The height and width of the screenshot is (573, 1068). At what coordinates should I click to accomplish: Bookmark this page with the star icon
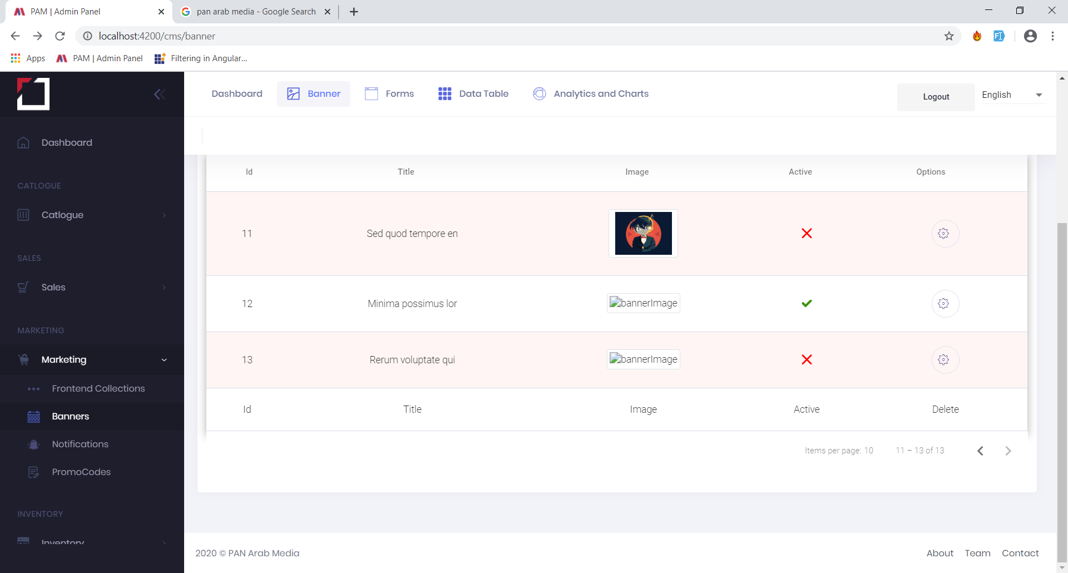(x=949, y=36)
